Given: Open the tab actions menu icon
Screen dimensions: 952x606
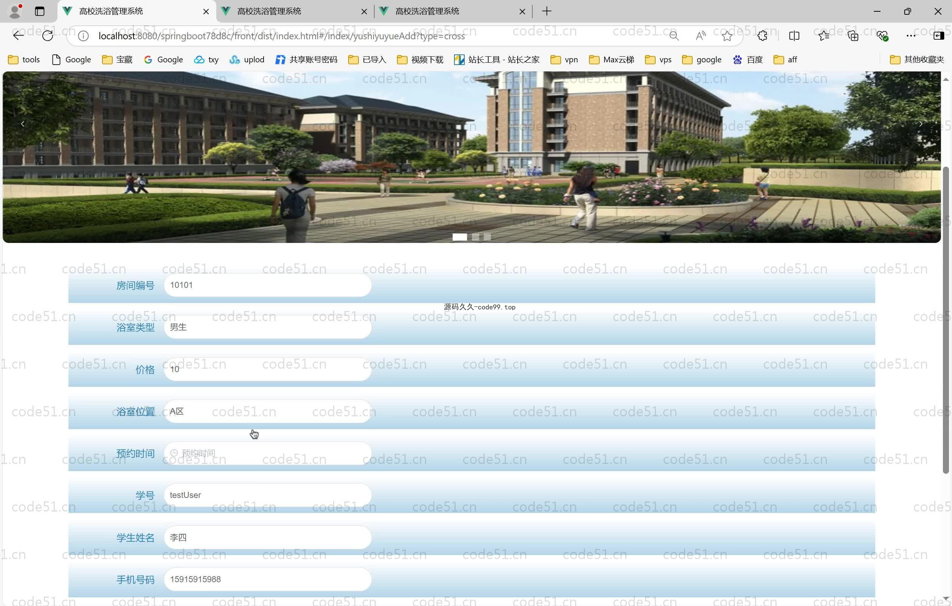Looking at the screenshot, I should pos(40,11).
